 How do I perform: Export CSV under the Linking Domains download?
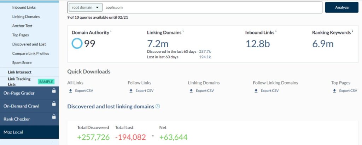(x=205, y=90)
